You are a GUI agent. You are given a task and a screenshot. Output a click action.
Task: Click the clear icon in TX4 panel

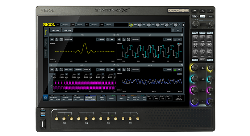123,70
